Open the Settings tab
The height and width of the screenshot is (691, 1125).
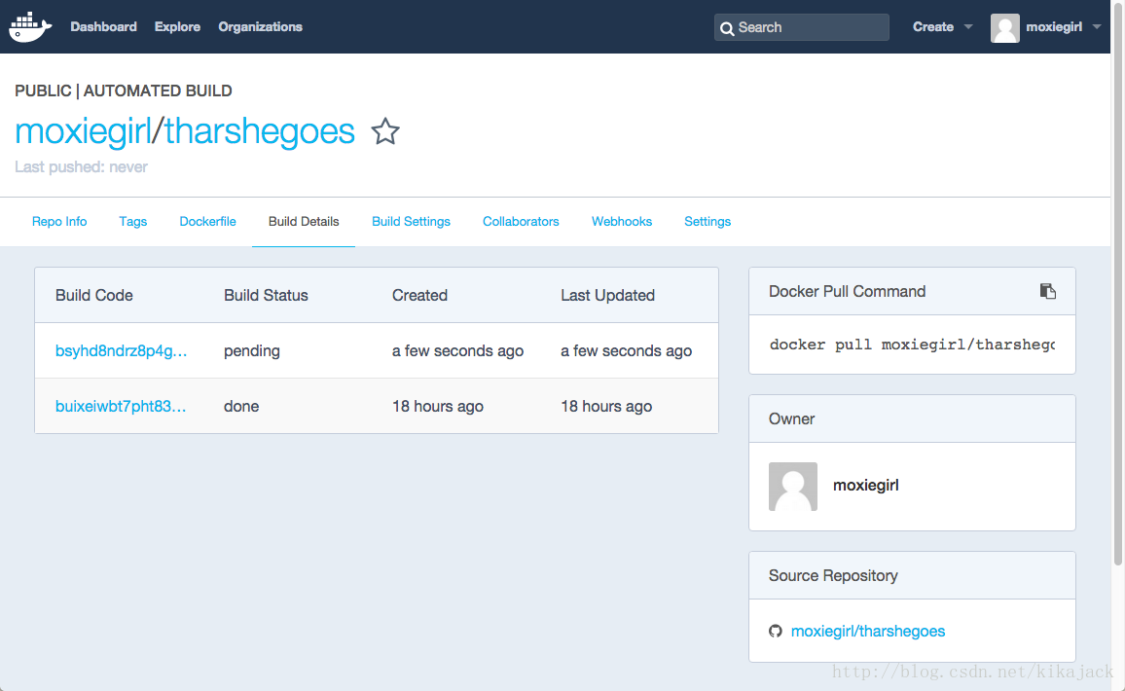click(708, 222)
